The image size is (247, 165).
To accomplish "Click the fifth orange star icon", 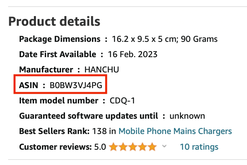I will 152,147.
